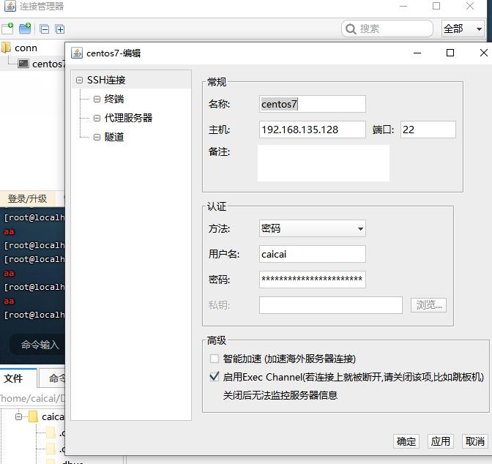Switch to the 文件 tab in main window
Image resolution: width=492 pixels, height=464 pixels.
point(18,378)
